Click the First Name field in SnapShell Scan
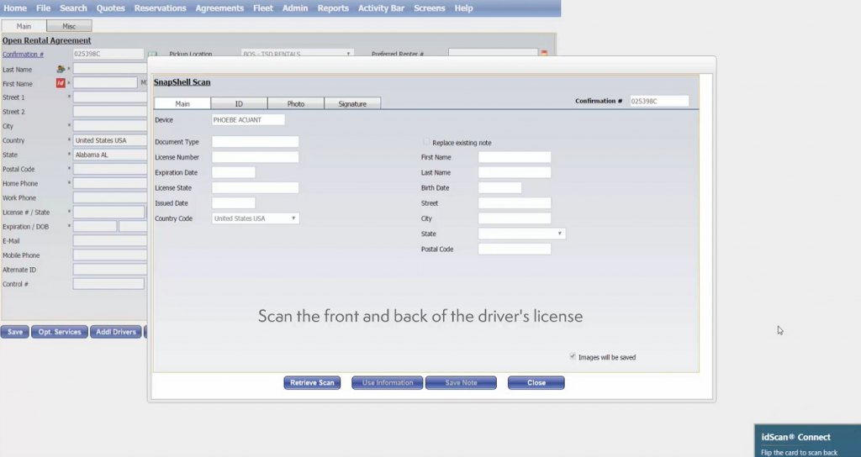The height and width of the screenshot is (457, 861). tap(515, 157)
